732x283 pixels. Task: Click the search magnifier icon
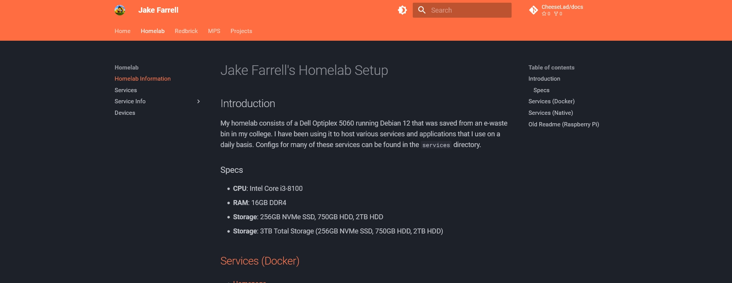click(422, 10)
